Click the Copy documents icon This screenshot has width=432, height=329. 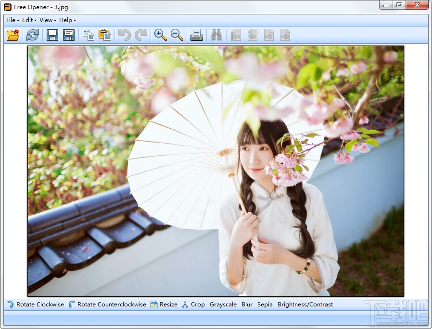(89, 35)
